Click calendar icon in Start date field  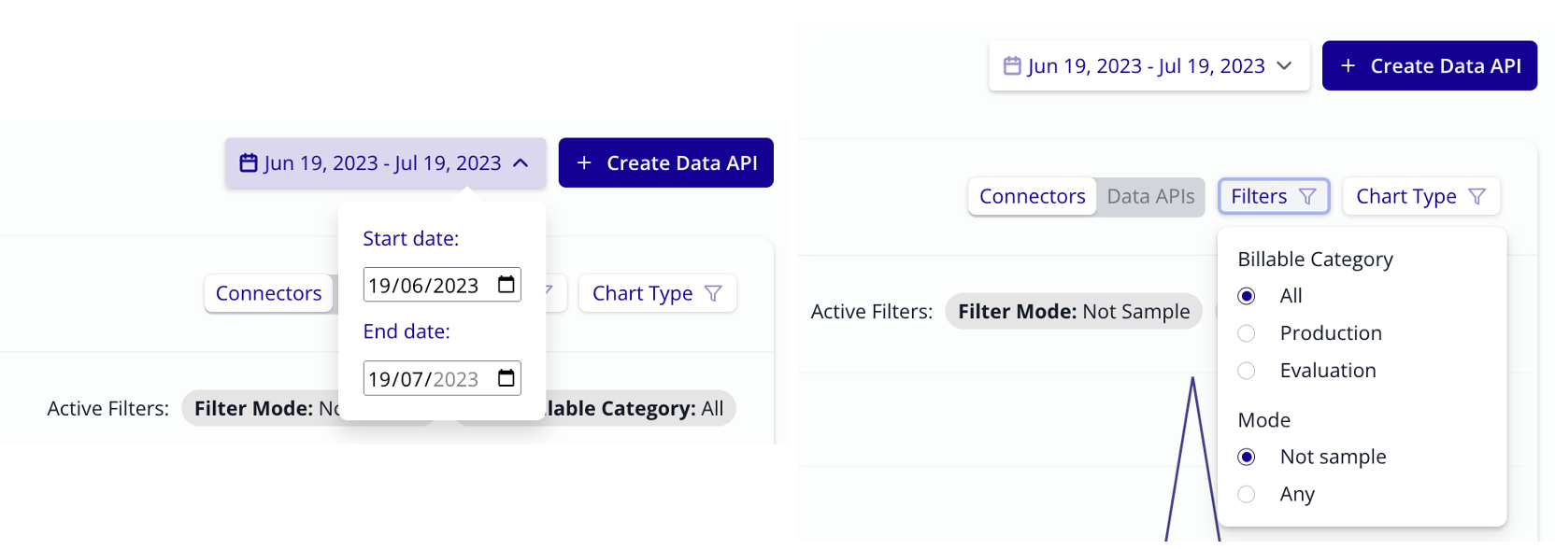506,285
